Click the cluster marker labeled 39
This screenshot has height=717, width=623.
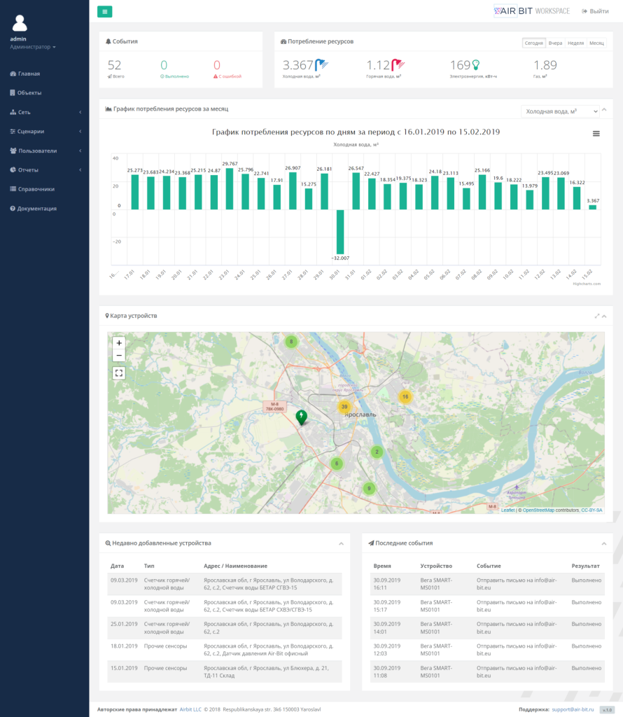(x=344, y=407)
